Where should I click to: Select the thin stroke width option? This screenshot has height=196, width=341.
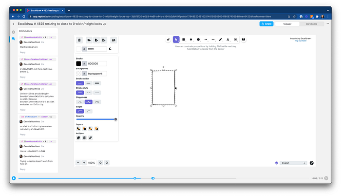pos(80,83)
